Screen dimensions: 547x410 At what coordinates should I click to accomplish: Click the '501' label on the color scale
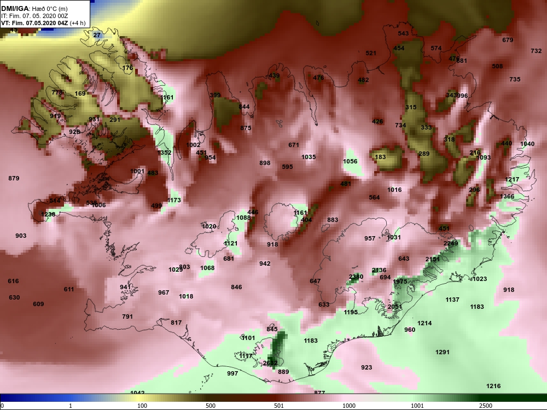click(279, 406)
